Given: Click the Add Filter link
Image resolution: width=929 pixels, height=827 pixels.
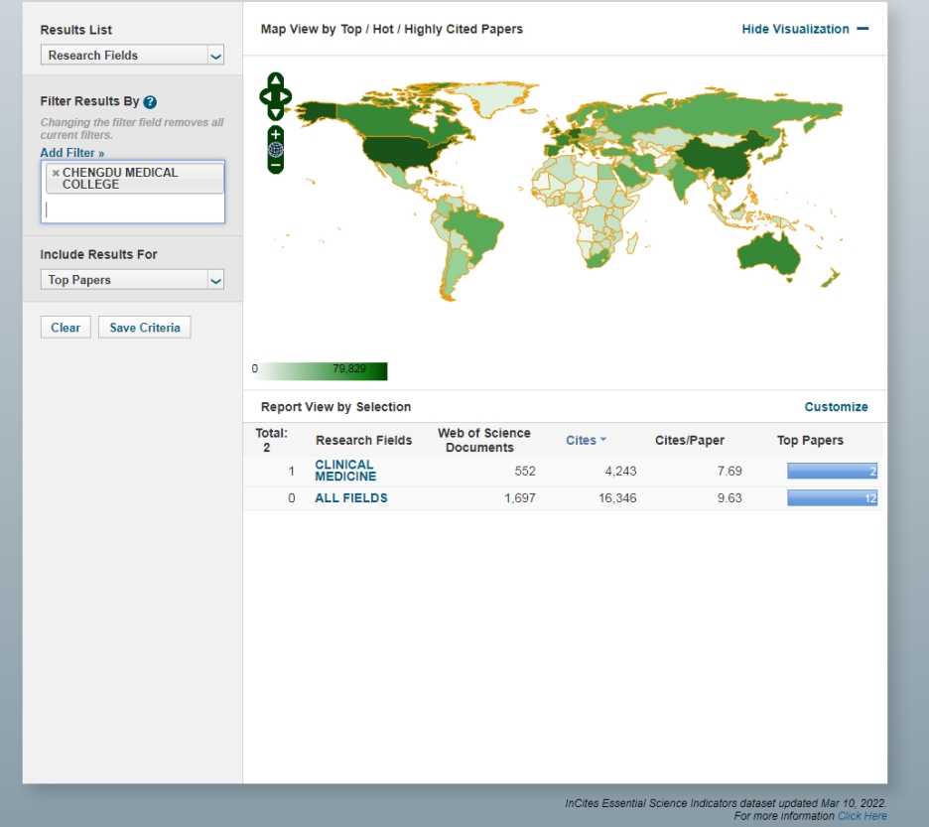Looking at the screenshot, I should click(x=72, y=153).
